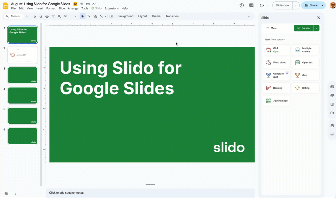Image resolution: width=336 pixels, height=198 pixels.
Task: Open the Transition panel
Action: (172, 16)
